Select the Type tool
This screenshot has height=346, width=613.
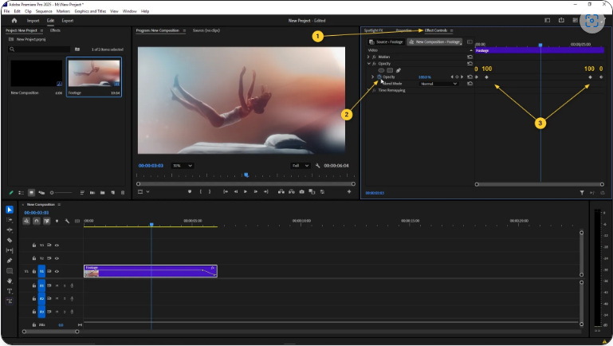10,291
